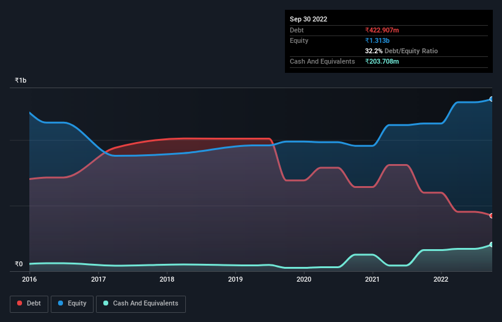Image resolution: width=502 pixels, height=322 pixels.
Task: Toggle the Debt series legend button
Action: (x=29, y=304)
